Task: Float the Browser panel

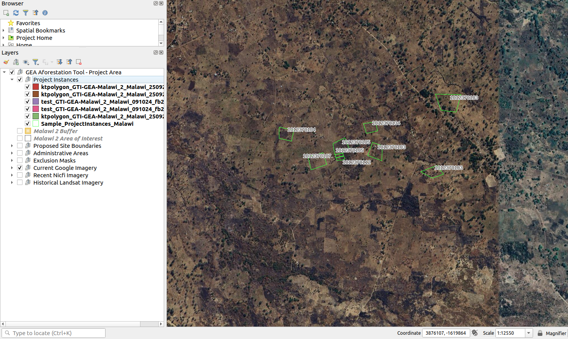Action: coord(156,3)
